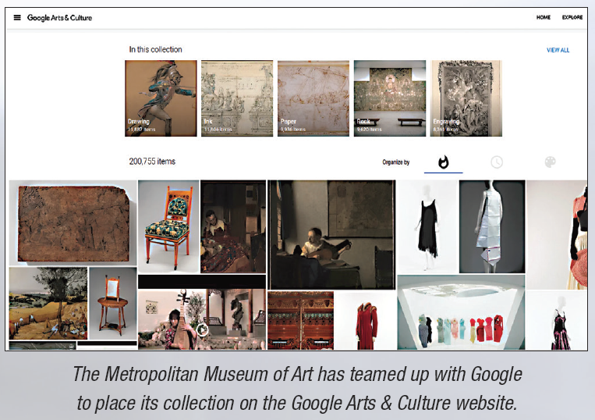
Task: Select the small round table with mirror
Action: [x=113, y=304]
